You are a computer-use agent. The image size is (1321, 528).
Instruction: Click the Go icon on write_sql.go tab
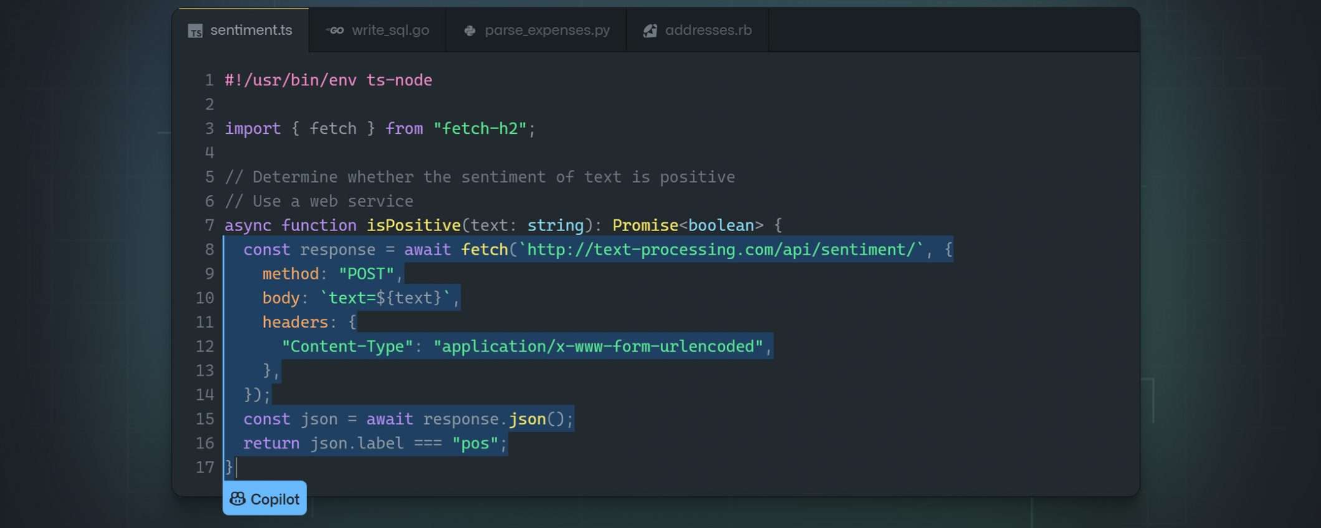335,31
